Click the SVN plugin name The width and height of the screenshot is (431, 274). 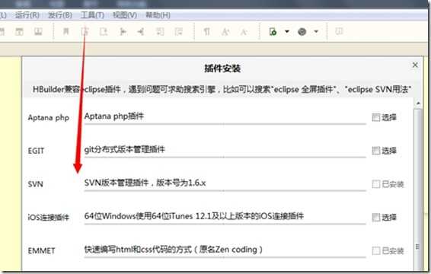tap(35, 184)
